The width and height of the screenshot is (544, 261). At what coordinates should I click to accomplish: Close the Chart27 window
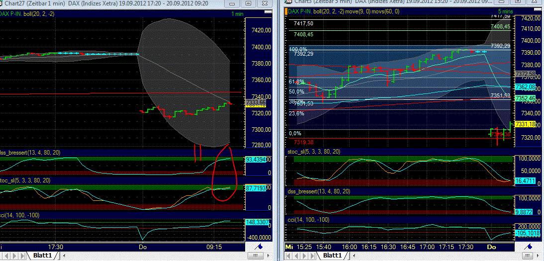click(265, 3)
